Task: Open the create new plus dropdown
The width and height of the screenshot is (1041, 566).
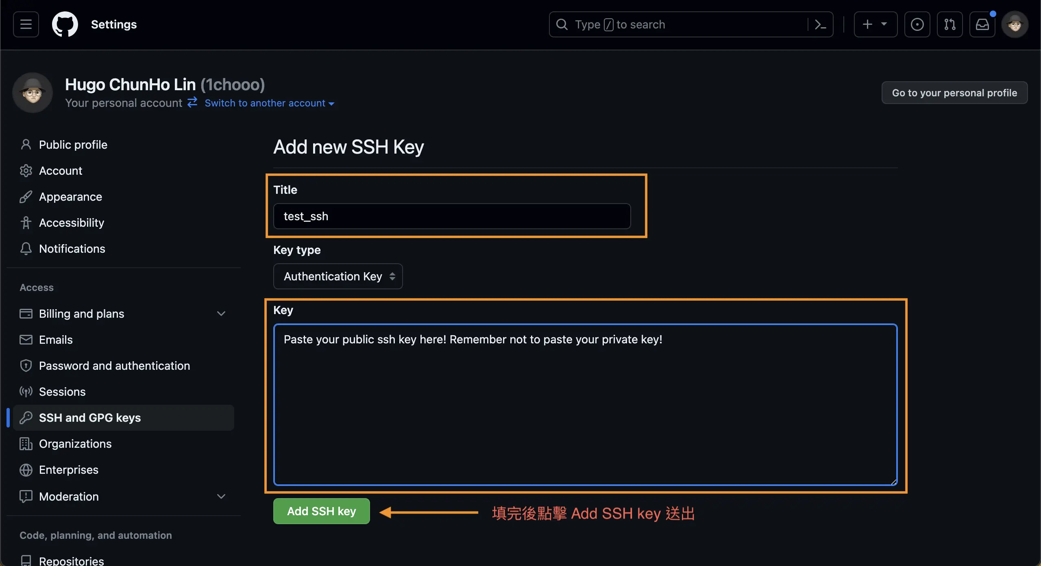Action: click(x=875, y=24)
